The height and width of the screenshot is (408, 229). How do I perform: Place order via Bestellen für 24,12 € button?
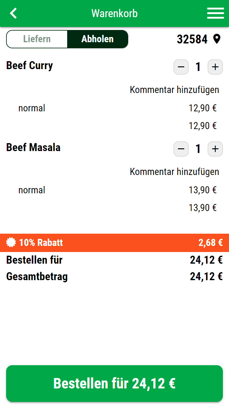click(x=114, y=384)
